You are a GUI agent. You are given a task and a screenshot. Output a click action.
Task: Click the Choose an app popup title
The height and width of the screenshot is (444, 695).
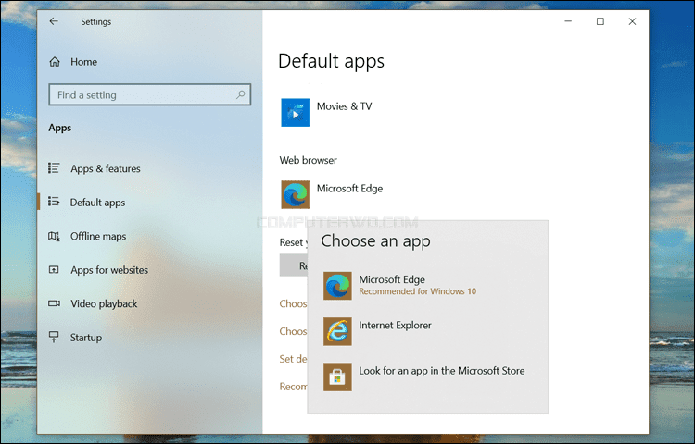point(375,241)
